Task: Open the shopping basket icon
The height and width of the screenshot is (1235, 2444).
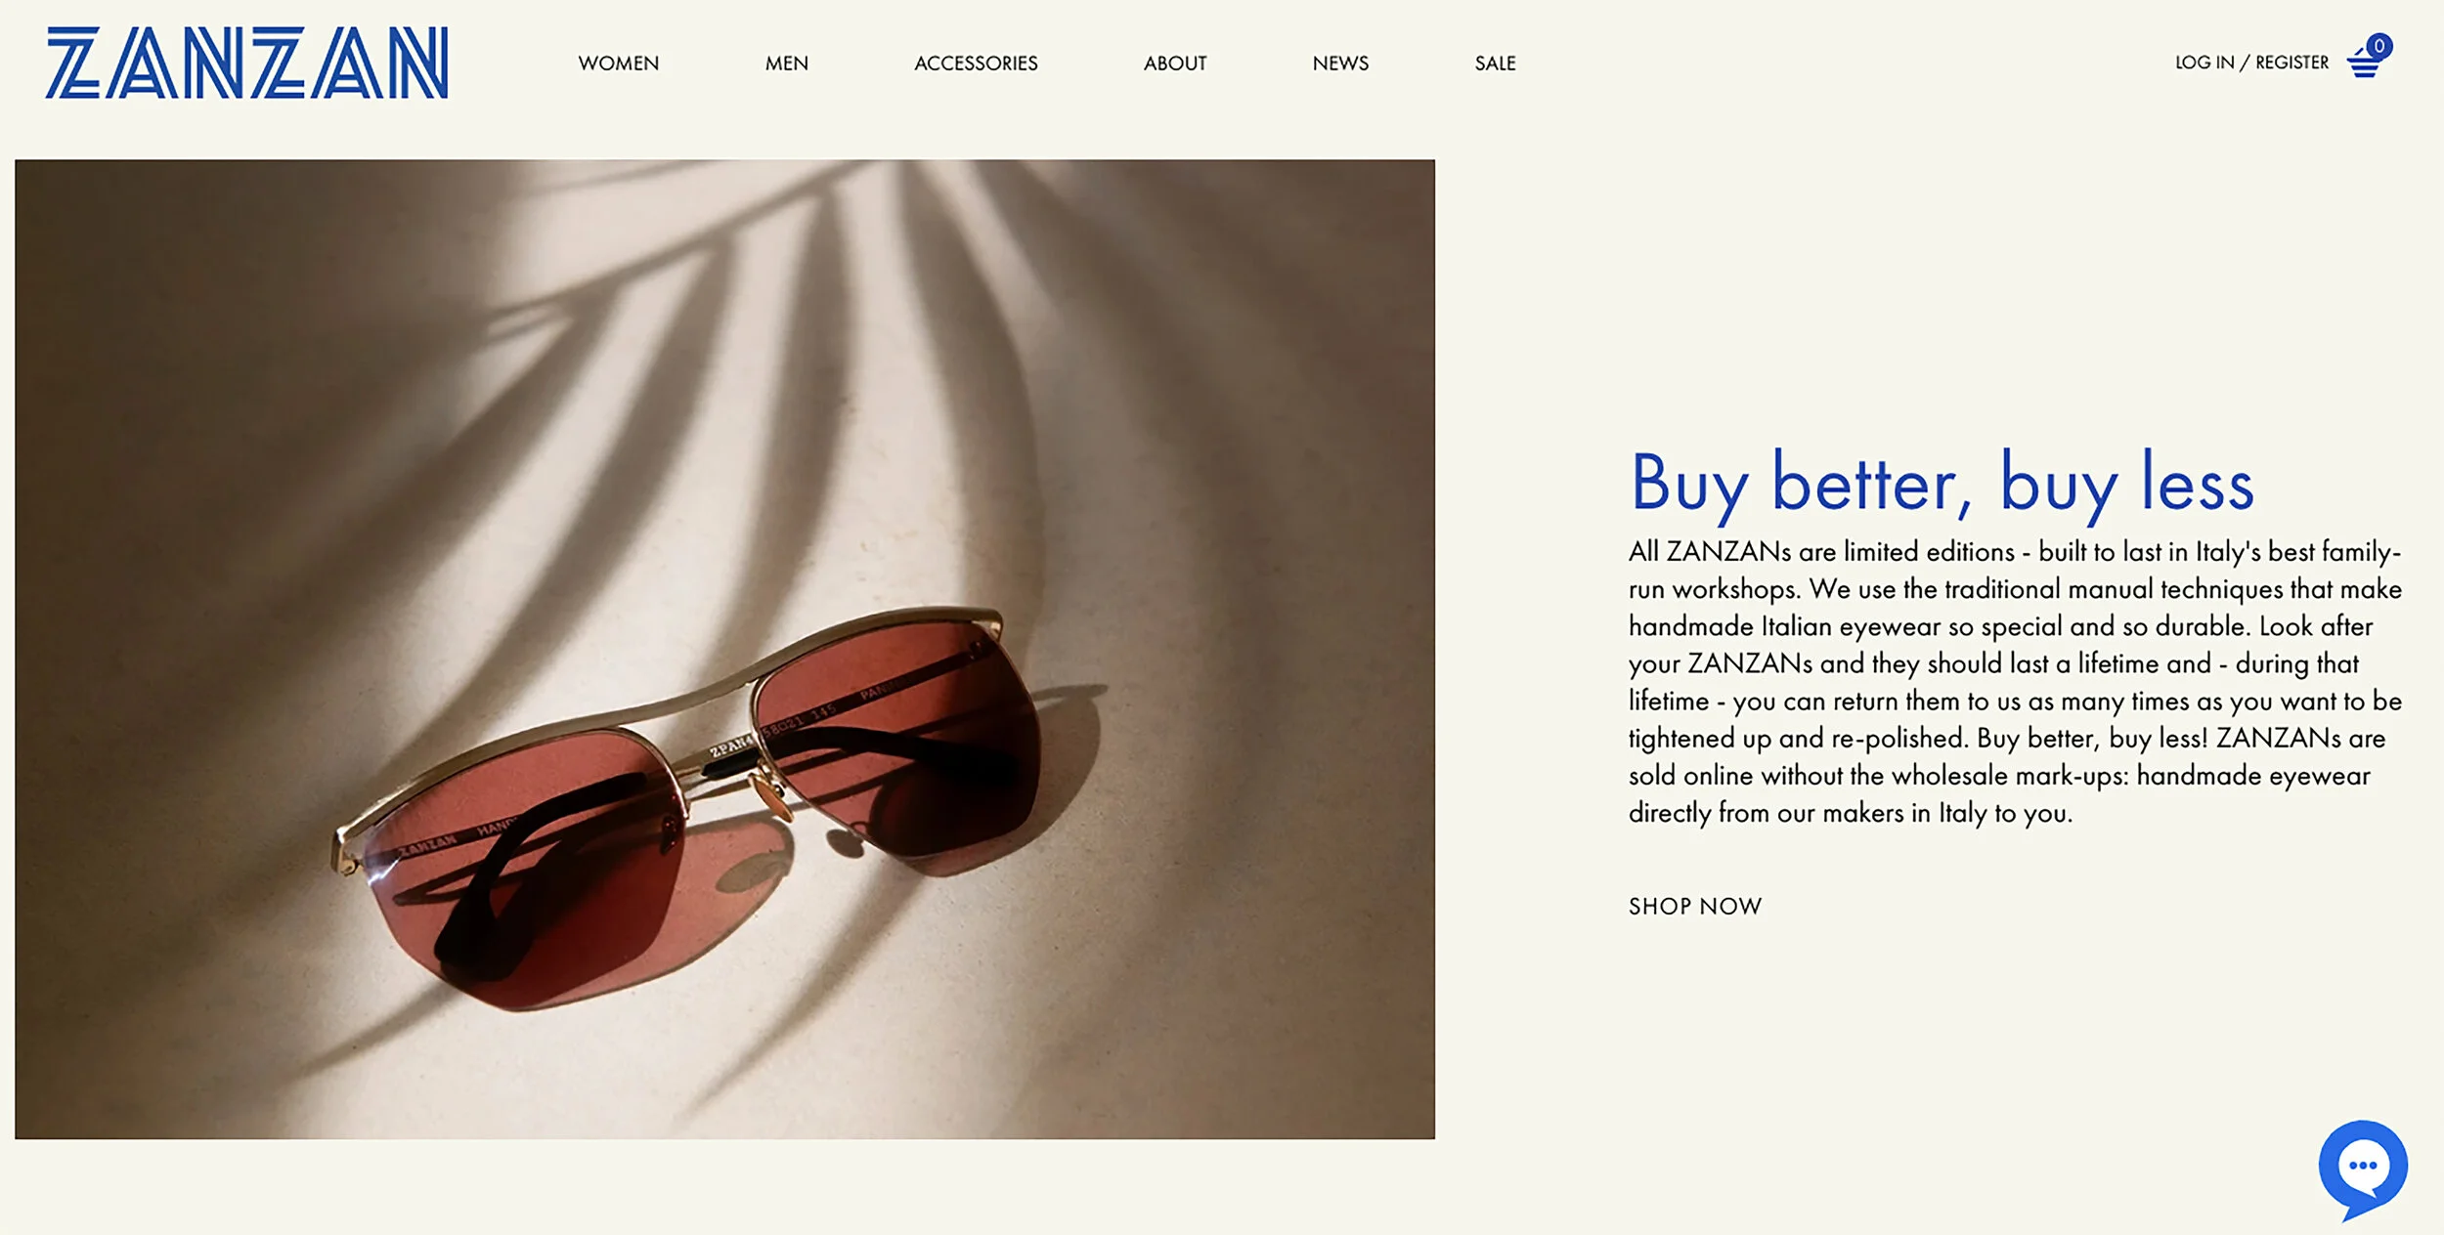Action: 2364,64
